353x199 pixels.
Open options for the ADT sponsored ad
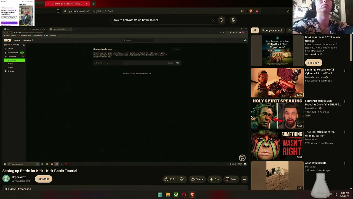point(345,38)
